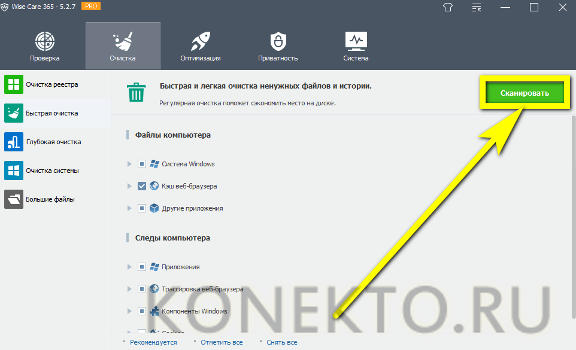This screenshot has width=576, height=350.
Task: Click the Компоненты Windows label
Action: [x=195, y=311]
